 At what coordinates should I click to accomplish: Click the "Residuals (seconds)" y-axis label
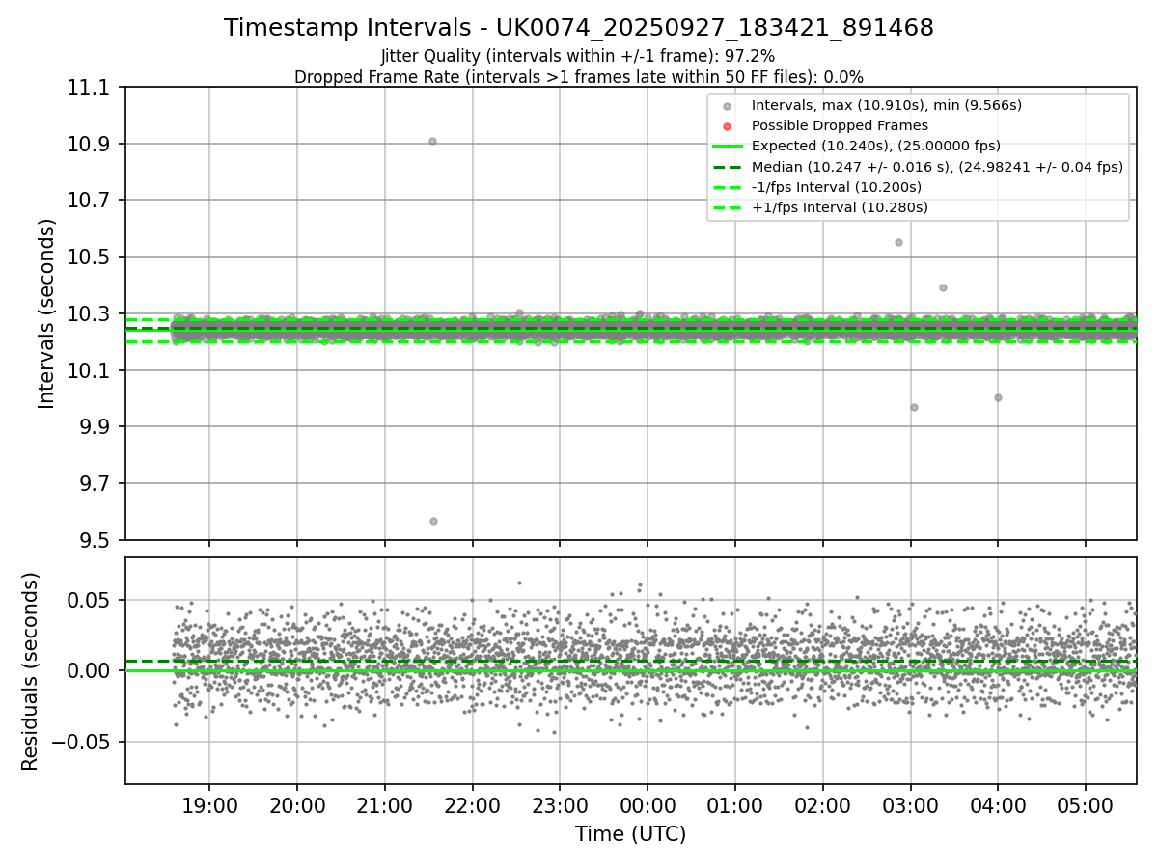[x=30, y=671]
